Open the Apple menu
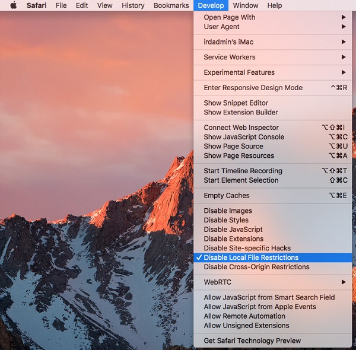356x350 pixels. pos(14,5)
